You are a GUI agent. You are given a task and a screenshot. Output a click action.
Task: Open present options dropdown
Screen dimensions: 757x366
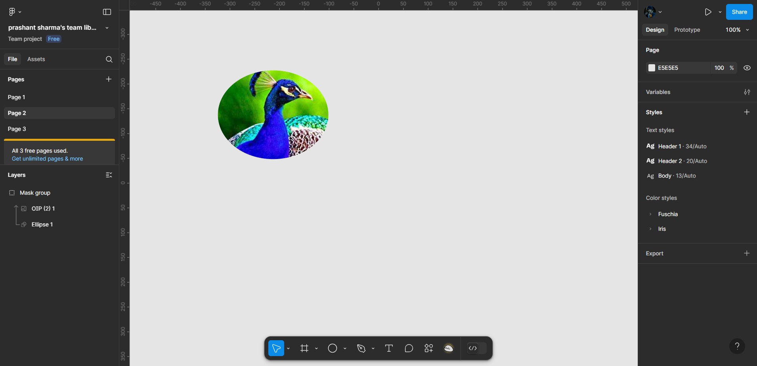click(720, 12)
